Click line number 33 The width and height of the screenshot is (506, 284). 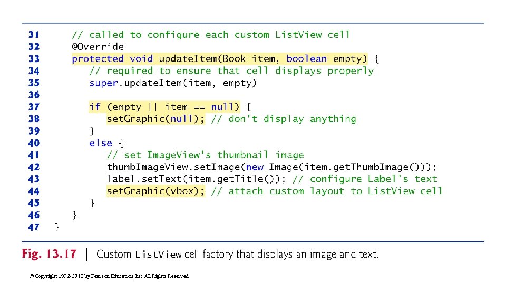point(34,59)
